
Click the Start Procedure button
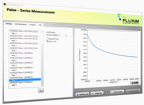pos(117,92)
